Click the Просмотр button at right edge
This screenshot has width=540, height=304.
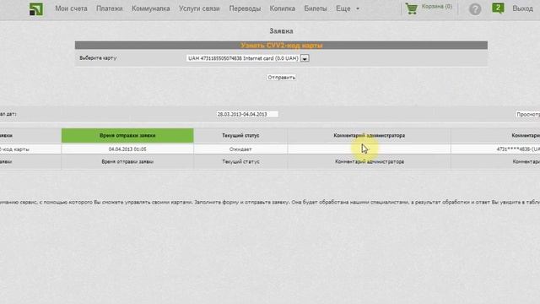pyautogui.click(x=527, y=114)
